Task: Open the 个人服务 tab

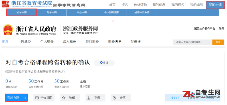Action: click(x=47, y=41)
